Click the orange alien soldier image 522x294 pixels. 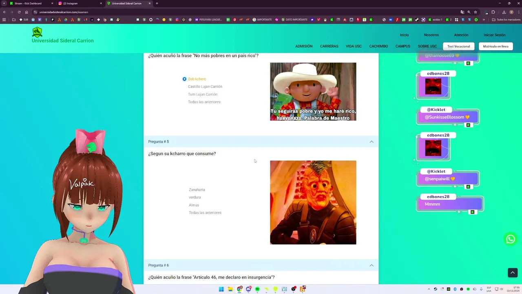[313, 203]
